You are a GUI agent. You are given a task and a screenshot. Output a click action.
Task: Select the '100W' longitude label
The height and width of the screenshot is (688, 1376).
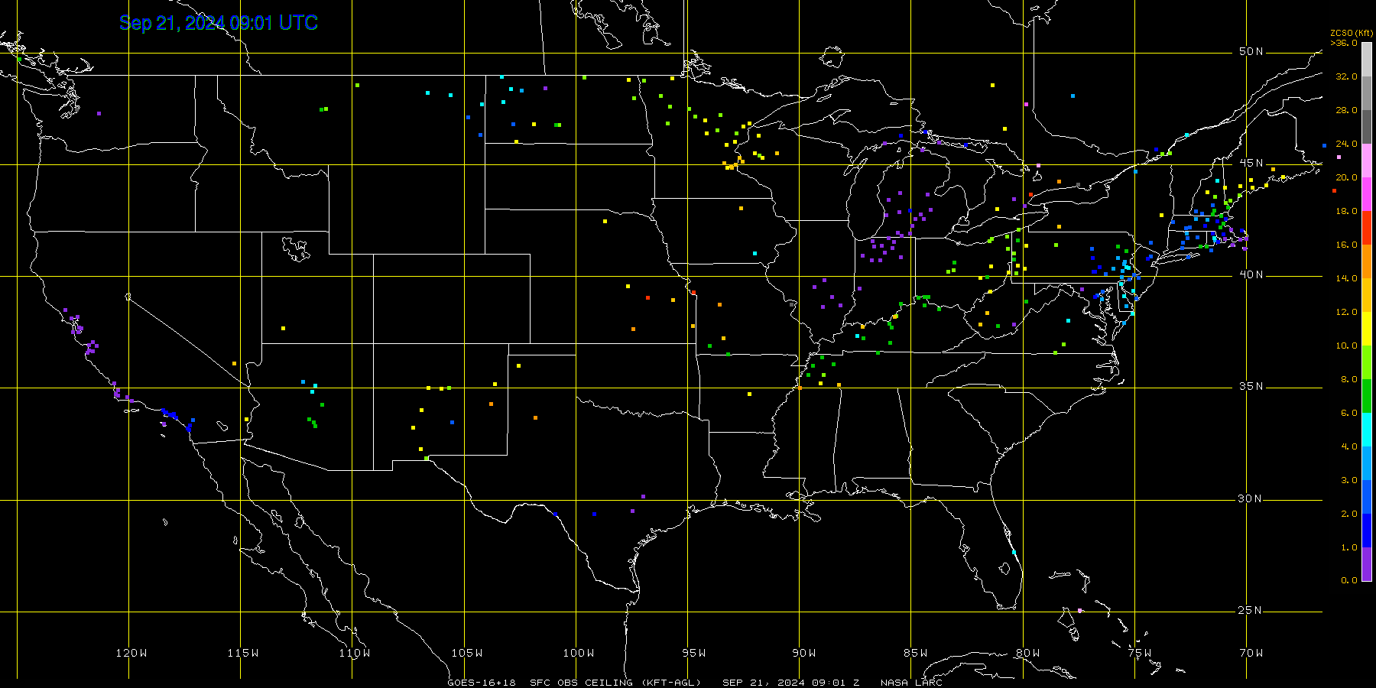coord(579,653)
